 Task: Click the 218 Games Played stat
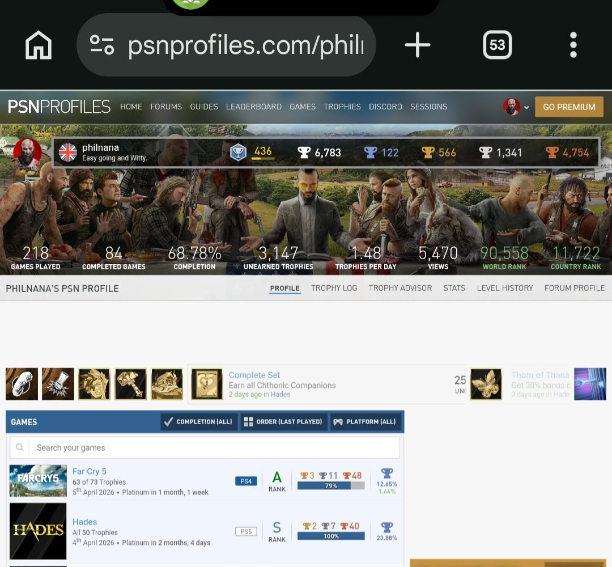point(36,258)
